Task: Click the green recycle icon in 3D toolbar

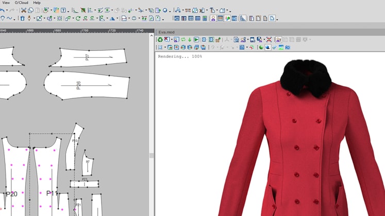Action: click(160, 40)
